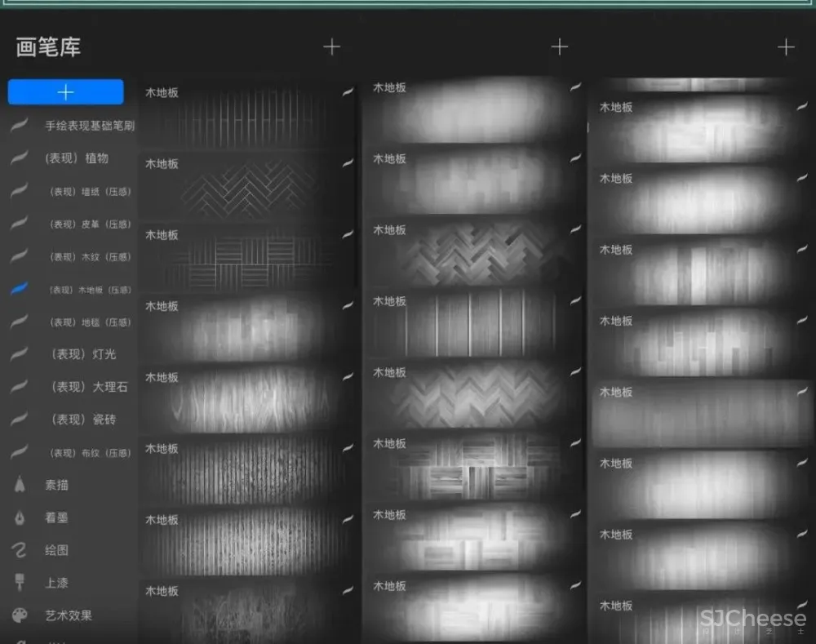Click the blue plus button above brush sets
The image size is (816, 644).
point(65,92)
